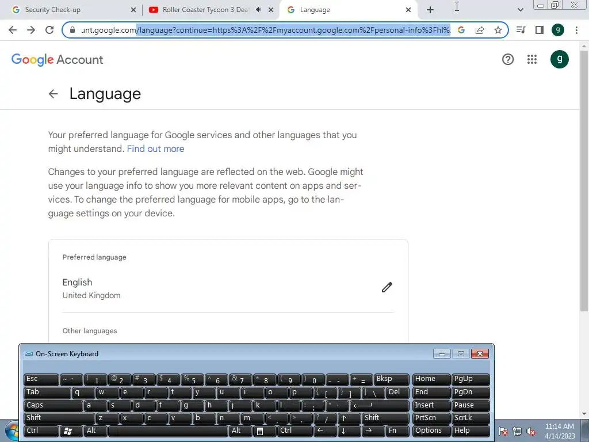Click the Tab key on the keyboard

pos(47,393)
